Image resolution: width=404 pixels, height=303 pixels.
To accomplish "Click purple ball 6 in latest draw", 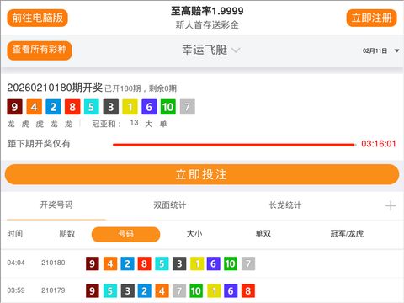I will click(149, 107).
